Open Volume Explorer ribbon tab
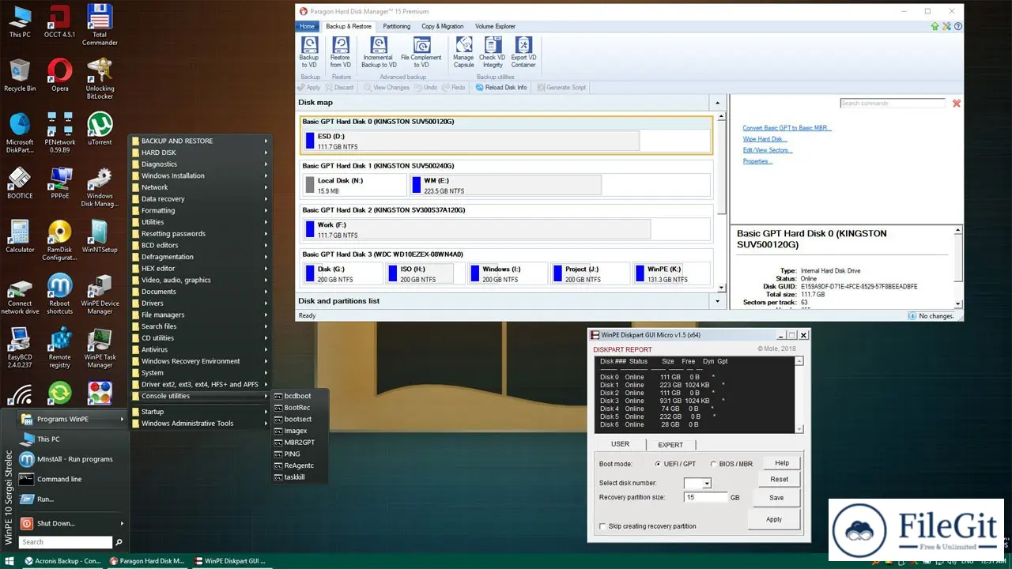 tap(495, 26)
